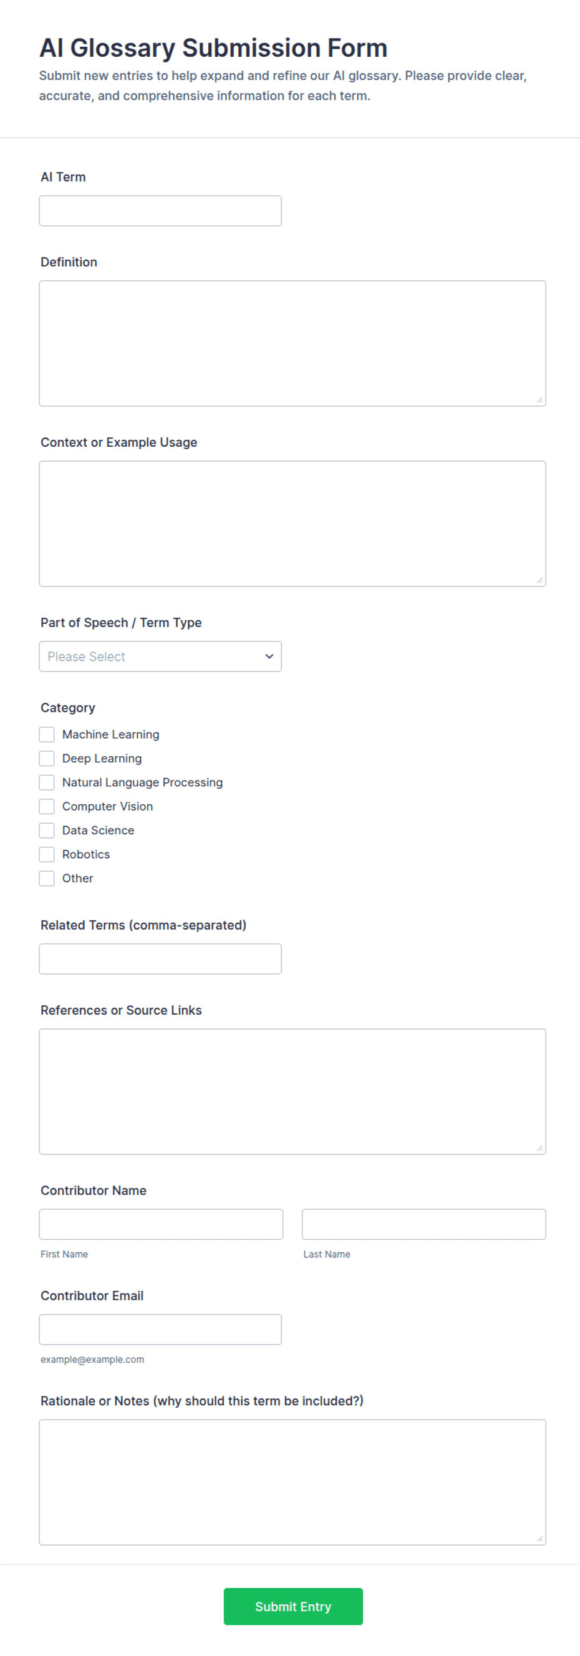This screenshot has height=1656, width=580.
Task: Focus the Contributor Email field
Action: (x=160, y=1330)
